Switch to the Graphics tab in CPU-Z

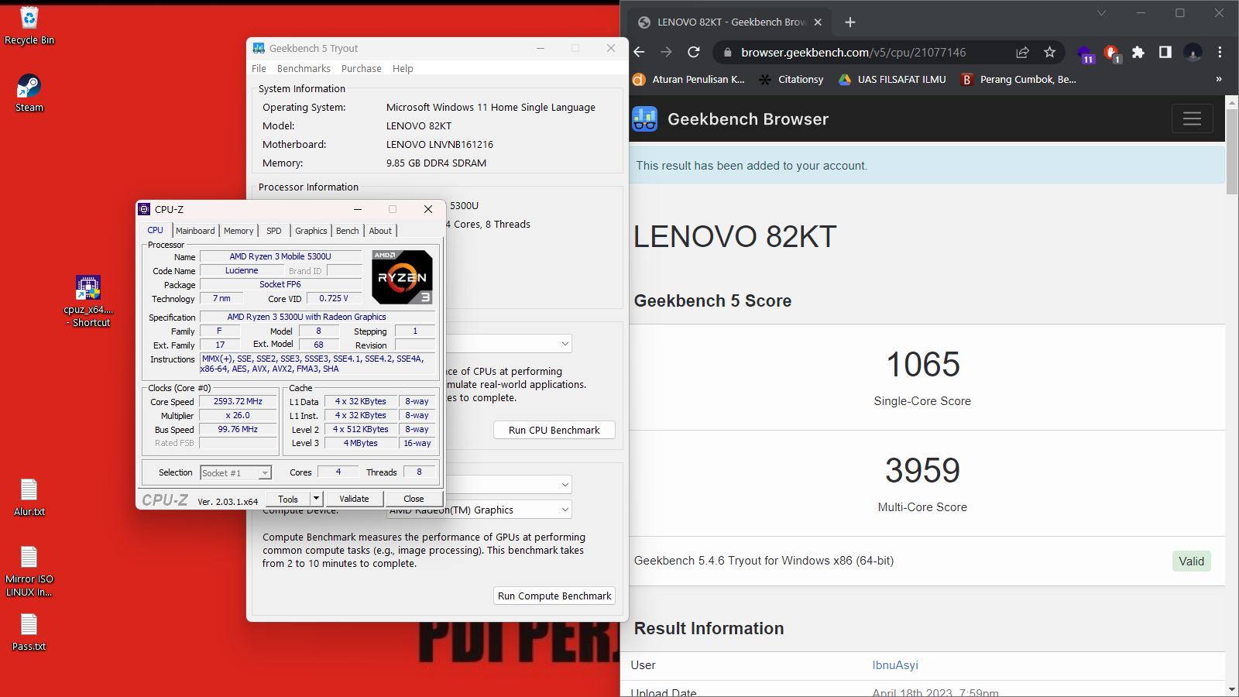[311, 231]
